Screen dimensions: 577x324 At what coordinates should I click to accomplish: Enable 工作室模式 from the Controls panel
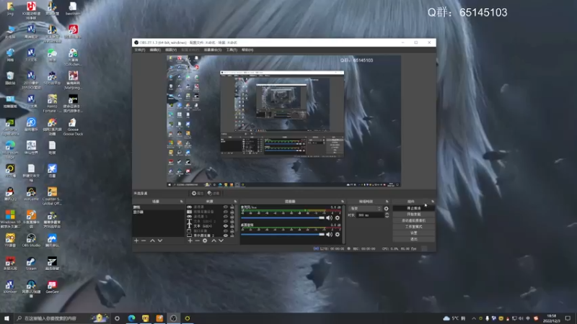pyautogui.click(x=413, y=227)
